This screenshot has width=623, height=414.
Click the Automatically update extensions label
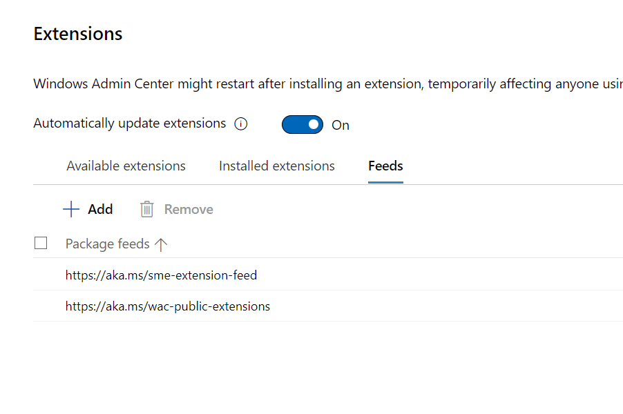click(130, 124)
